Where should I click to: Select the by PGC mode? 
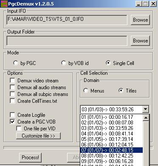tap(16, 63)
